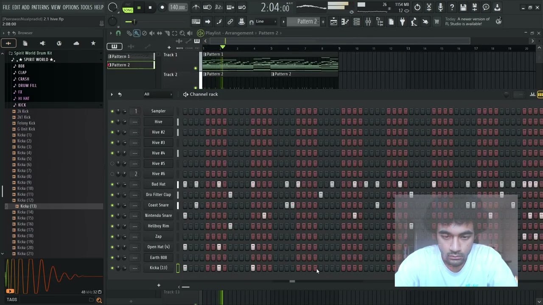
Task: Select the Slice tool in Playlist
Action: point(167,33)
